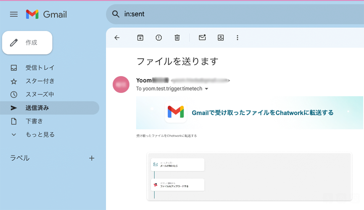Click the document icon beside 下書き
364x210 pixels.
tap(14, 121)
